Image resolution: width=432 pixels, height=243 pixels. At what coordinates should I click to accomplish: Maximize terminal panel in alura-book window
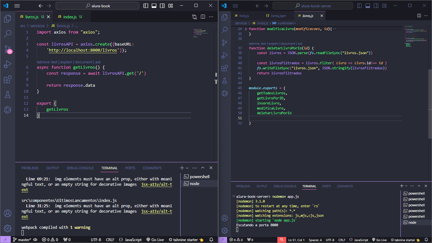pos(203,168)
